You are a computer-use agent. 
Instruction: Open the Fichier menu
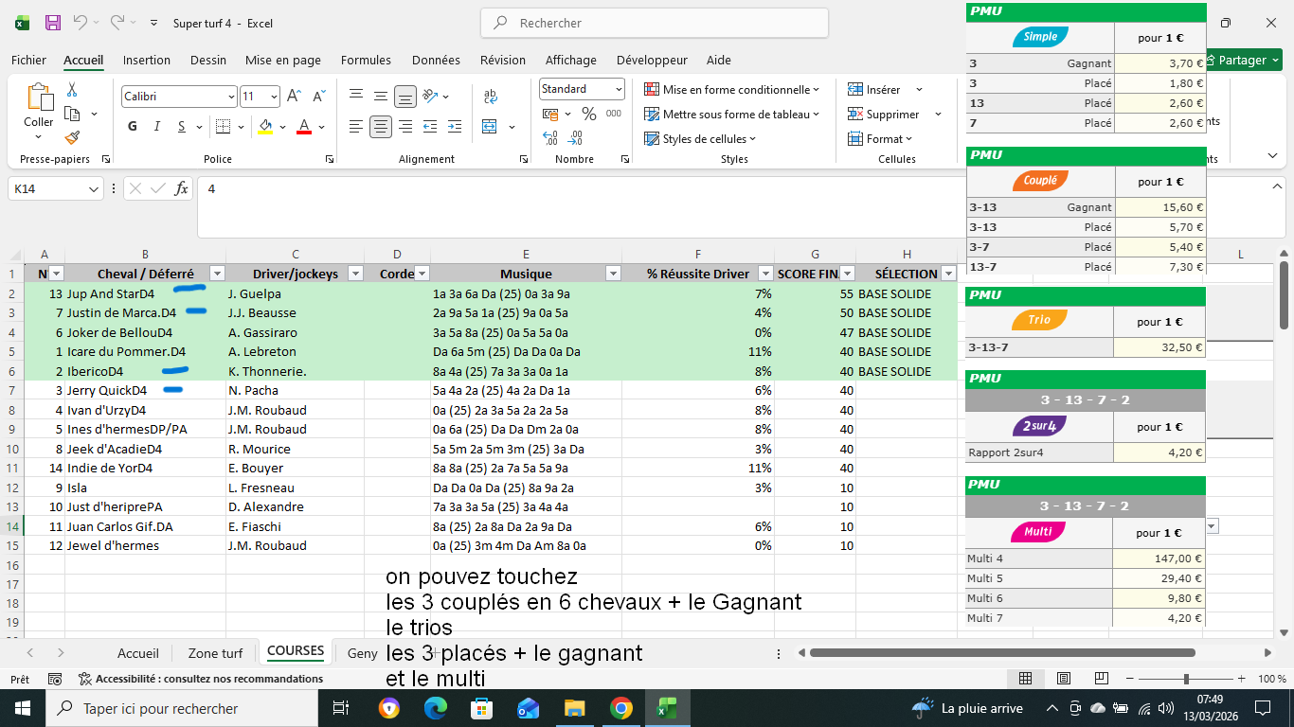point(28,60)
